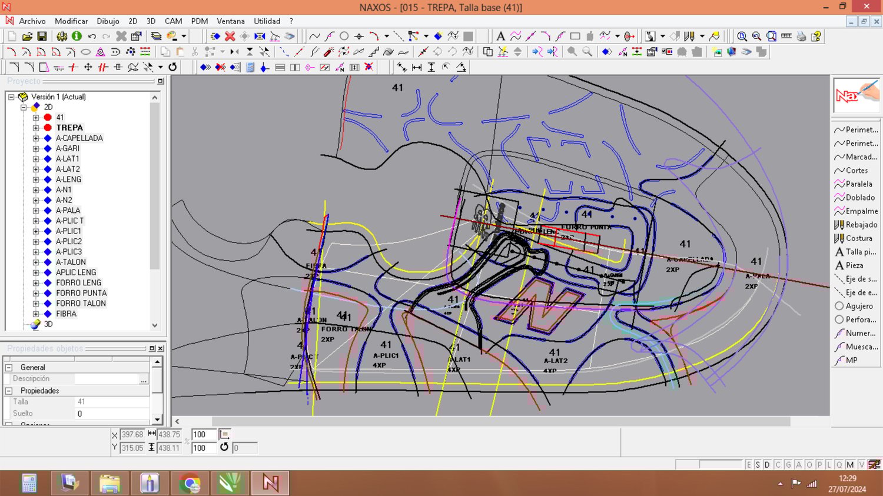Toggle the proportion lock icon beside scale fields
This screenshot has height=496, width=883.
[224, 434]
